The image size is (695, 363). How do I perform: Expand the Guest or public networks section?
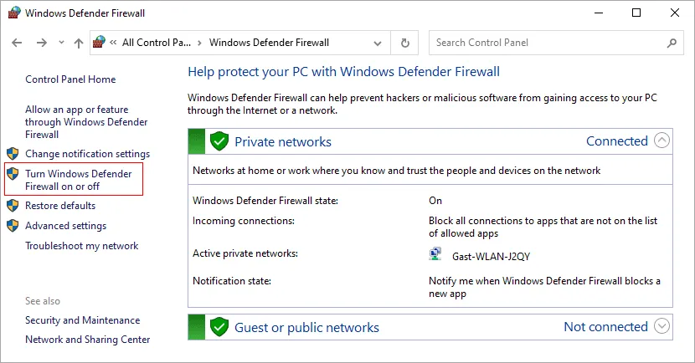[662, 326]
